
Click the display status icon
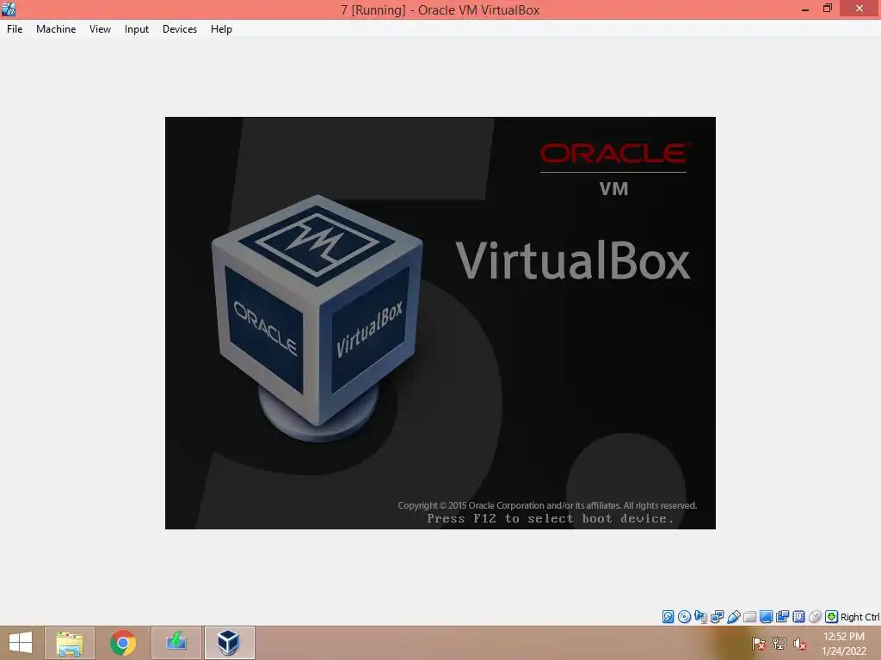[x=766, y=617]
